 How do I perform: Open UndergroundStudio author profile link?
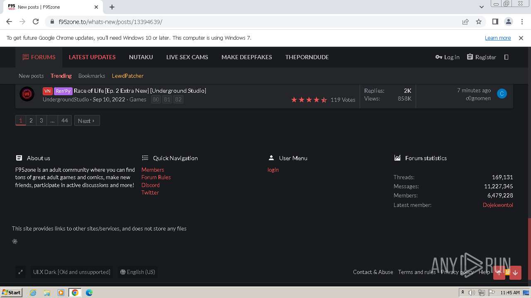coord(66,99)
